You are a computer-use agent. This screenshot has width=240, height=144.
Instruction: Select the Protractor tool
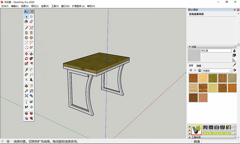tap(26, 75)
